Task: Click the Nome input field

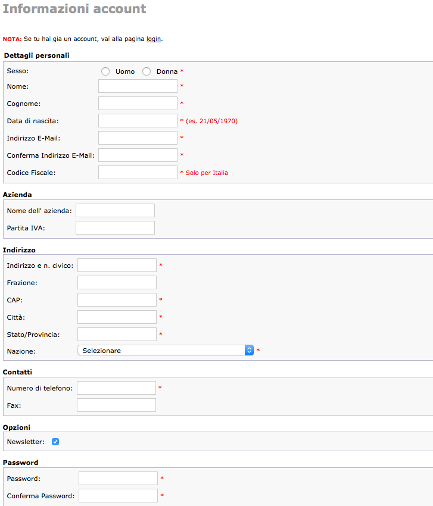Action: click(138, 86)
